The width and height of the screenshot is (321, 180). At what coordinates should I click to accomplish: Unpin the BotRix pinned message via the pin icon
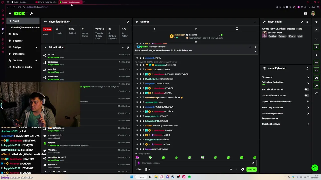click(250, 47)
